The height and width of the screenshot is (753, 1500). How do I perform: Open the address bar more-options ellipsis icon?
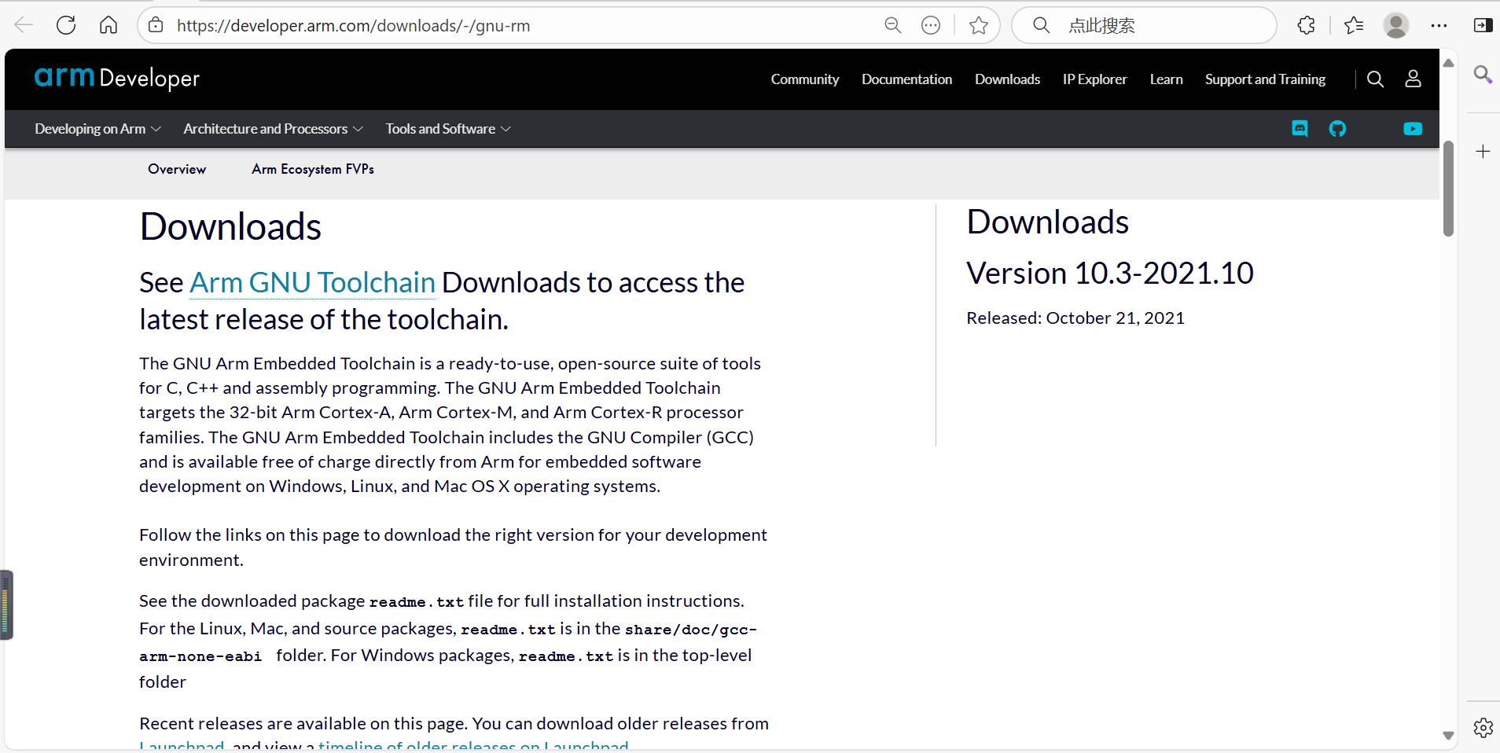pyautogui.click(x=931, y=25)
